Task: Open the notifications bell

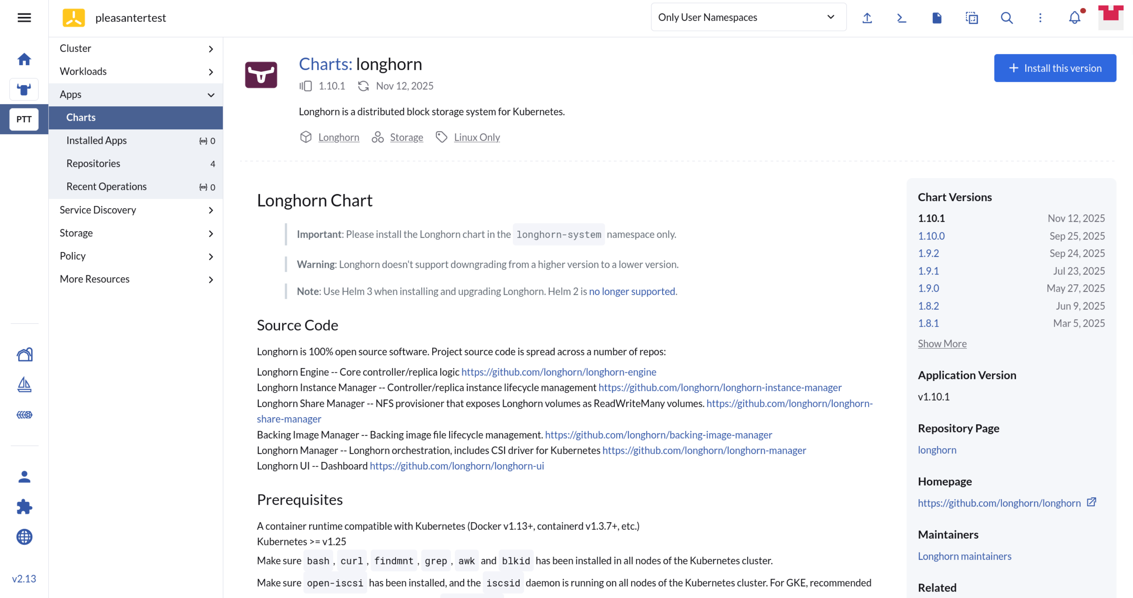Action: click(1075, 18)
